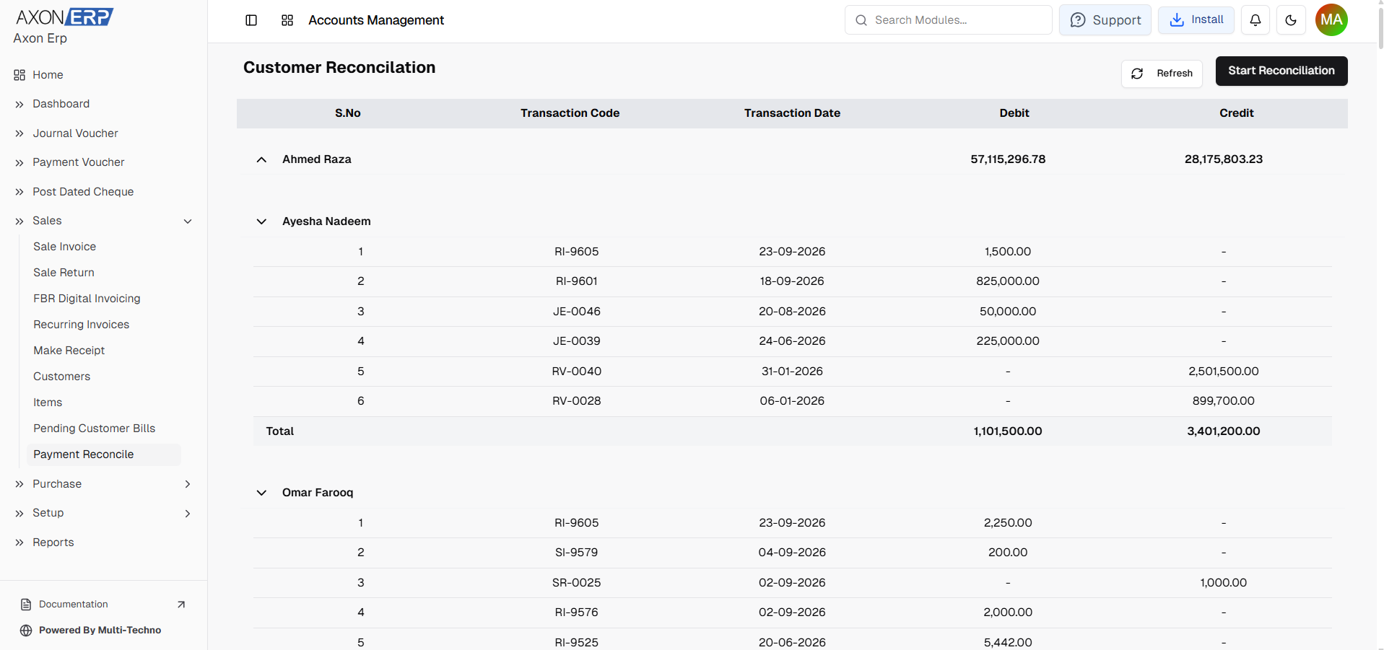Collapse the Sales menu chevron

tap(188, 221)
